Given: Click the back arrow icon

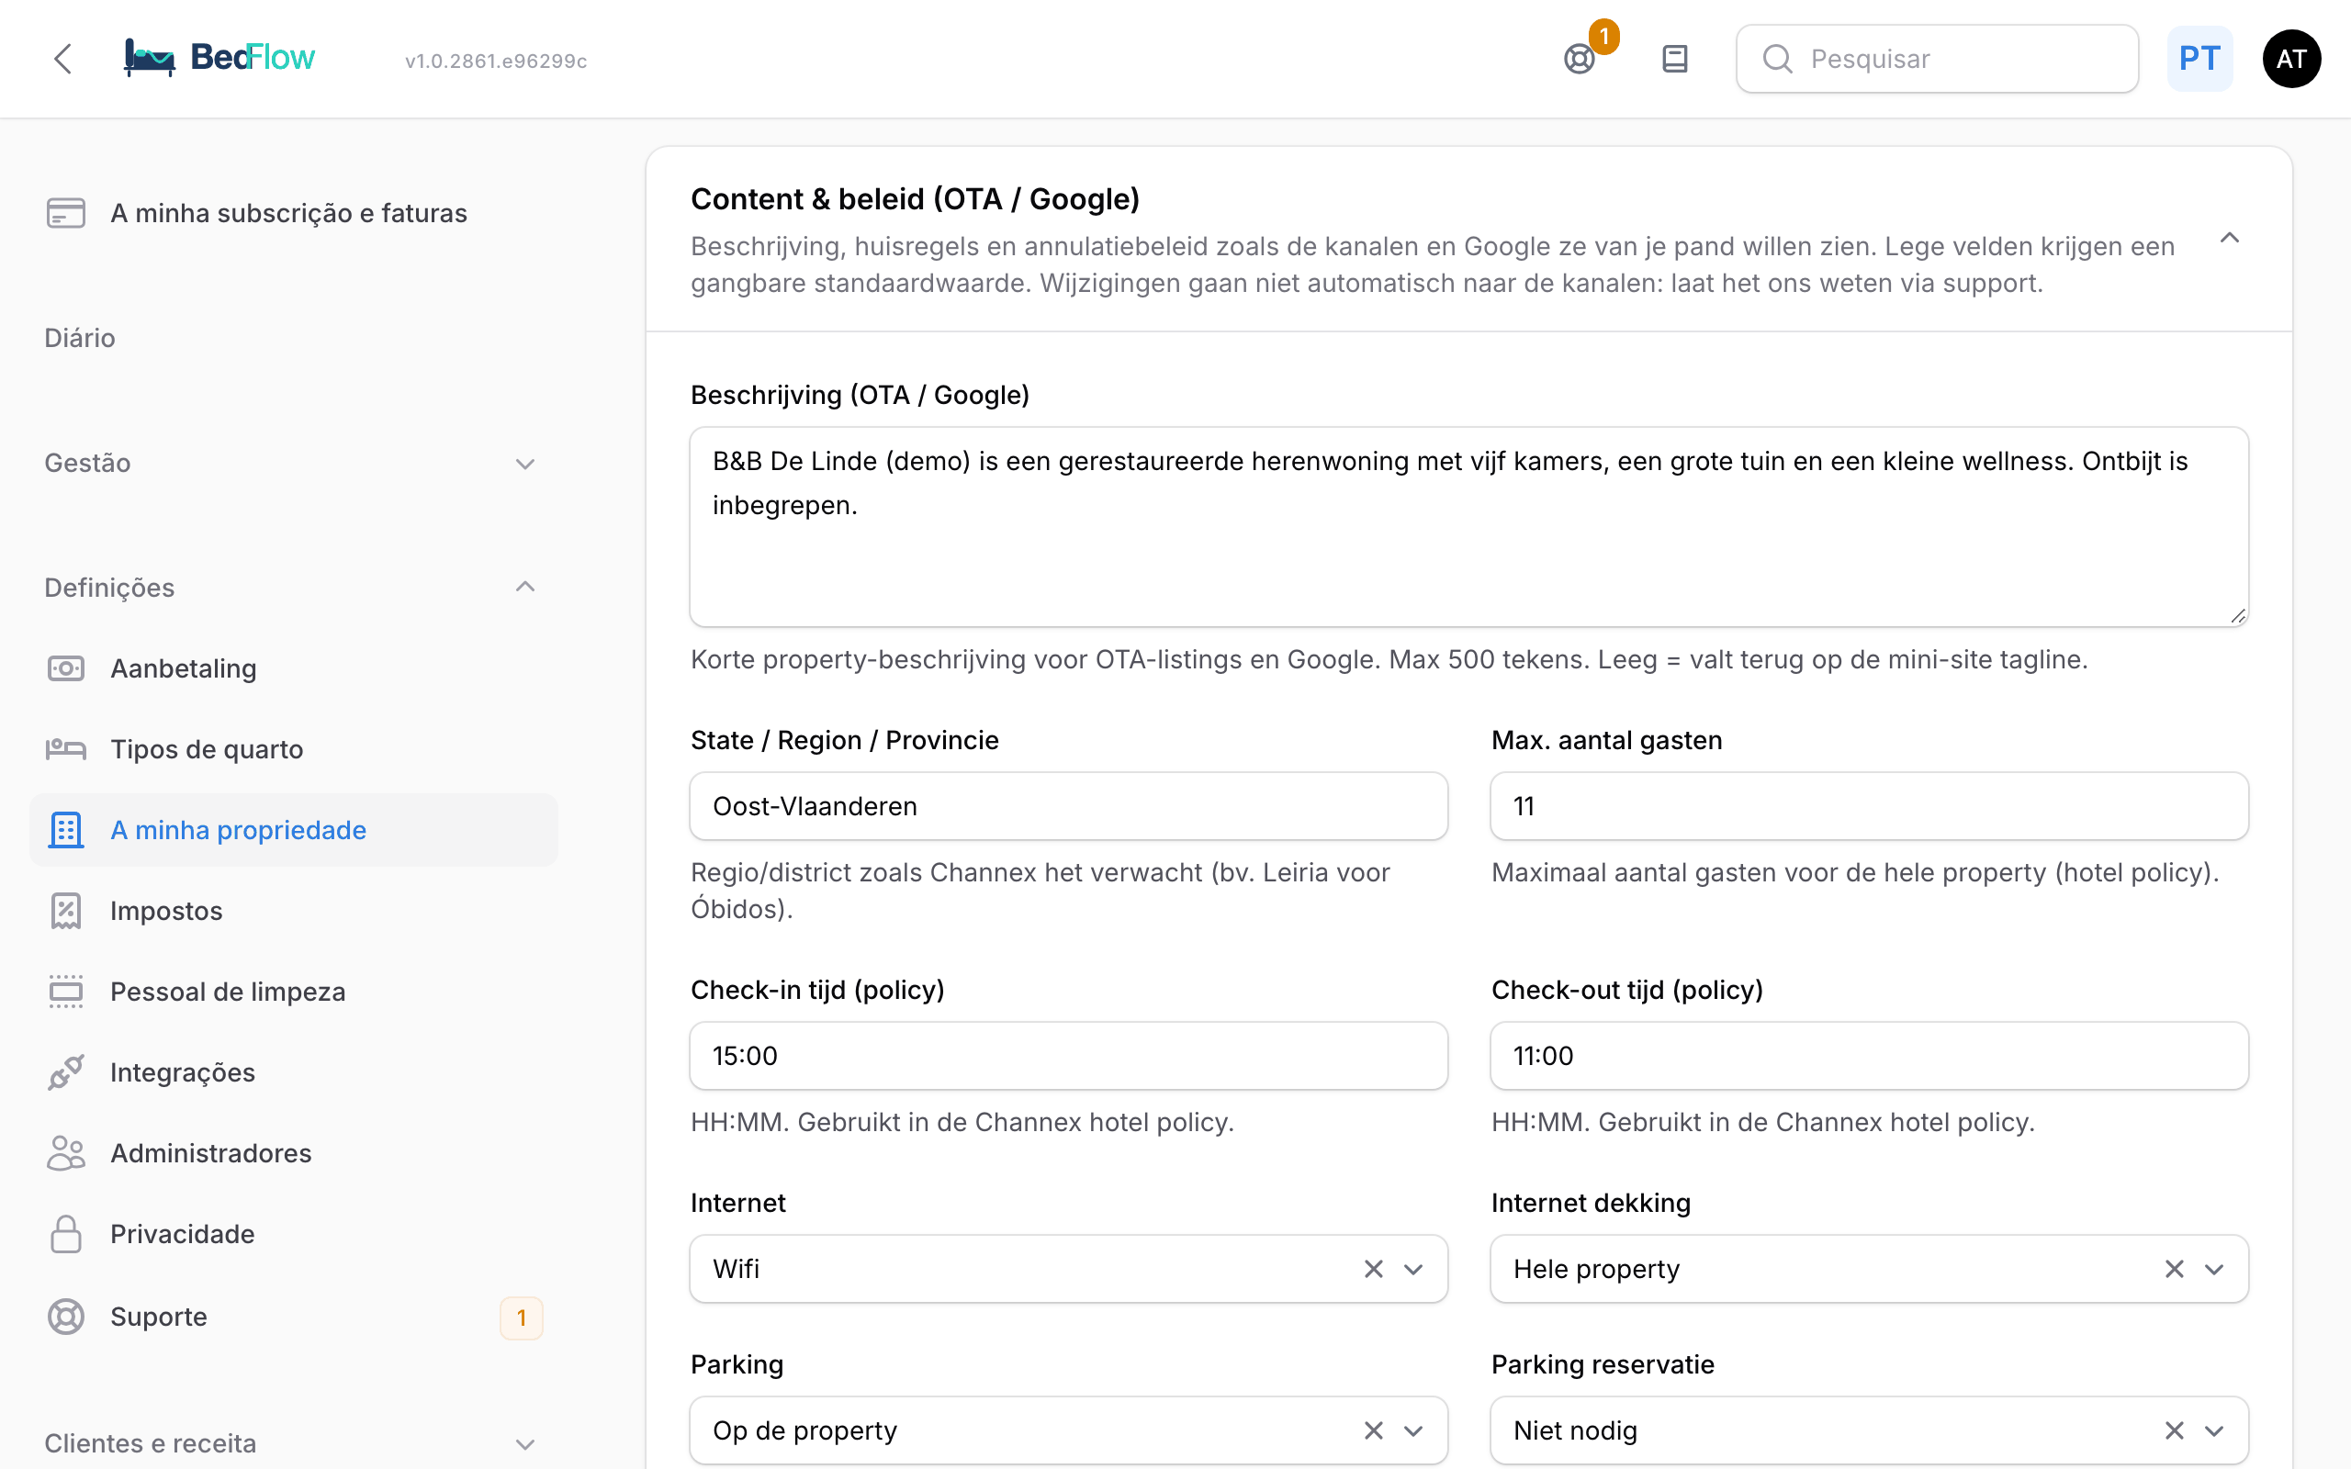Looking at the screenshot, I should click(x=63, y=60).
